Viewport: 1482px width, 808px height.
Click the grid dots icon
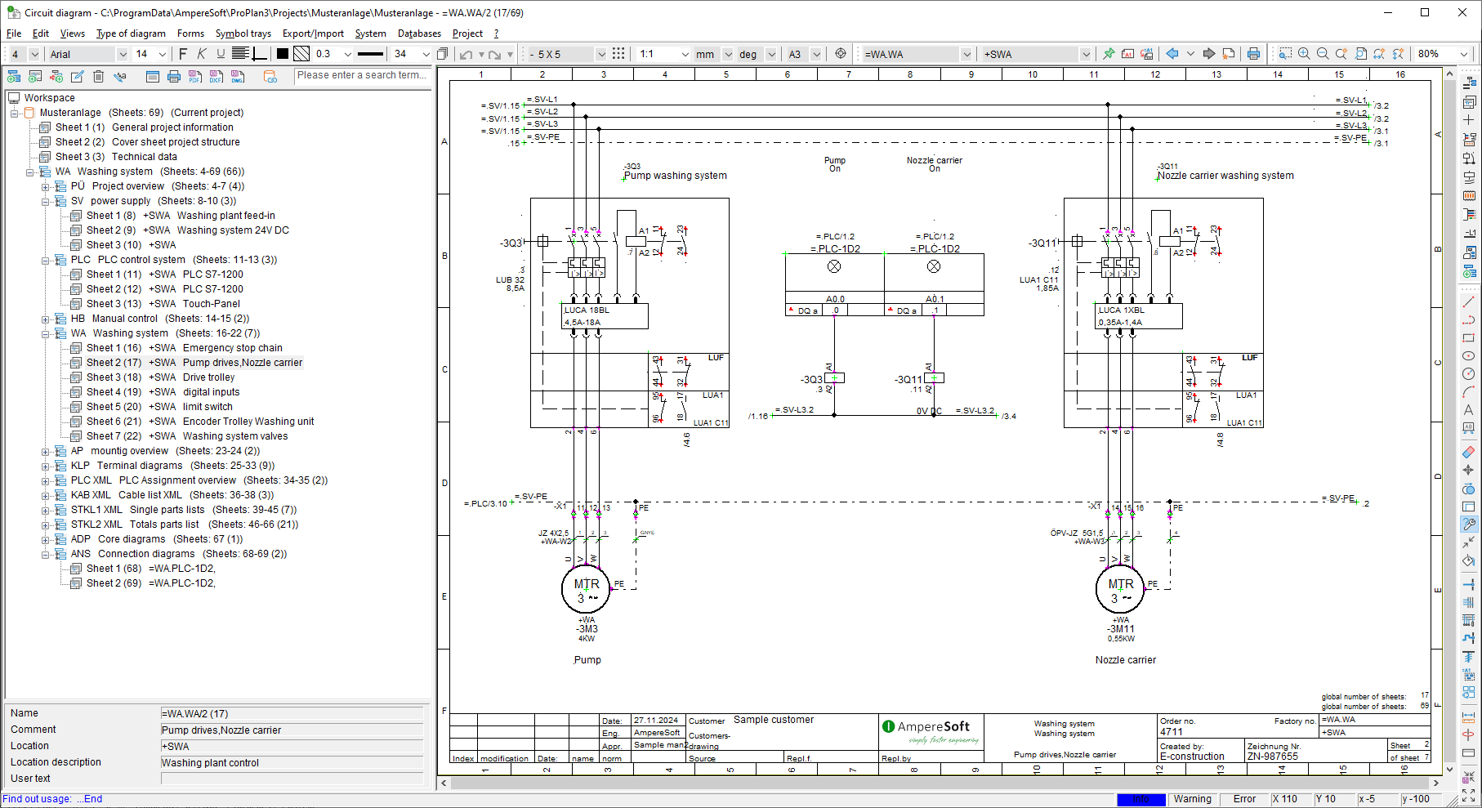[618, 54]
